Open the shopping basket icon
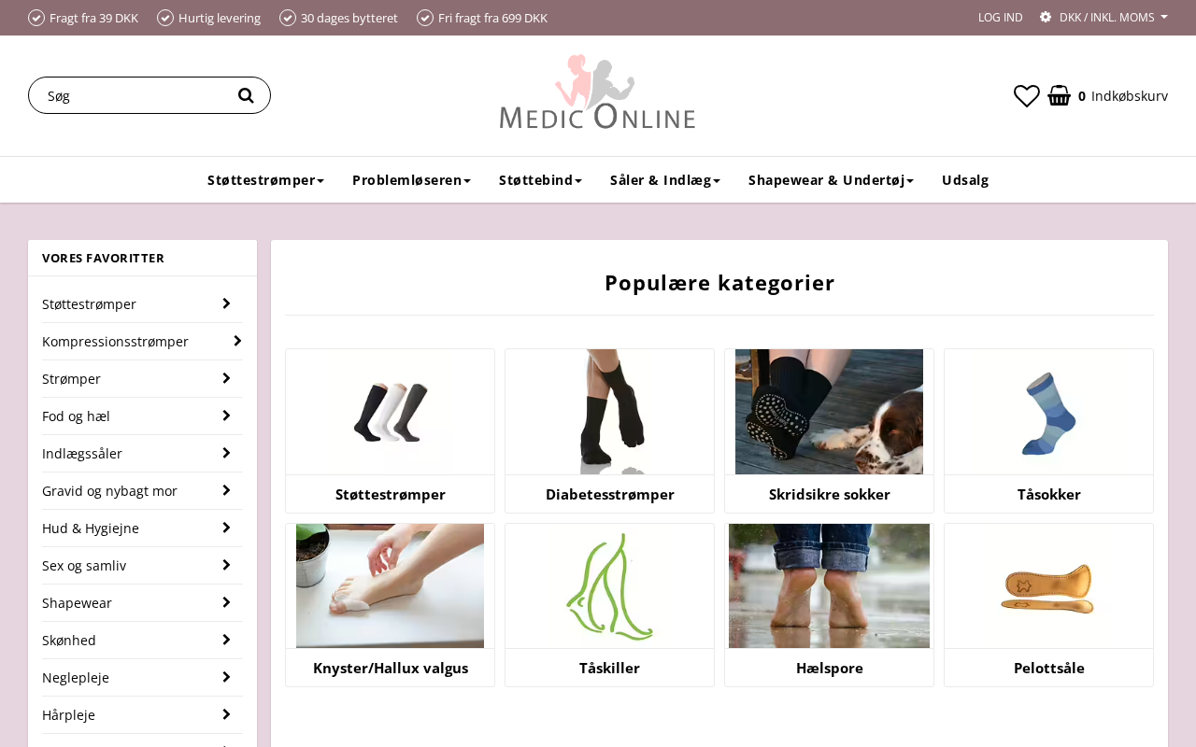Viewport: 1196px width, 747px height. pyautogui.click(x=1060, y=95)
